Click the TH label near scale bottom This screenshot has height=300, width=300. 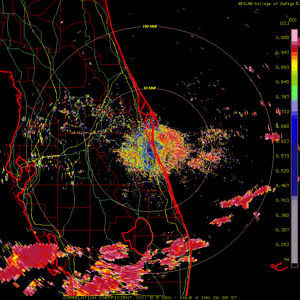pos(286,260)
